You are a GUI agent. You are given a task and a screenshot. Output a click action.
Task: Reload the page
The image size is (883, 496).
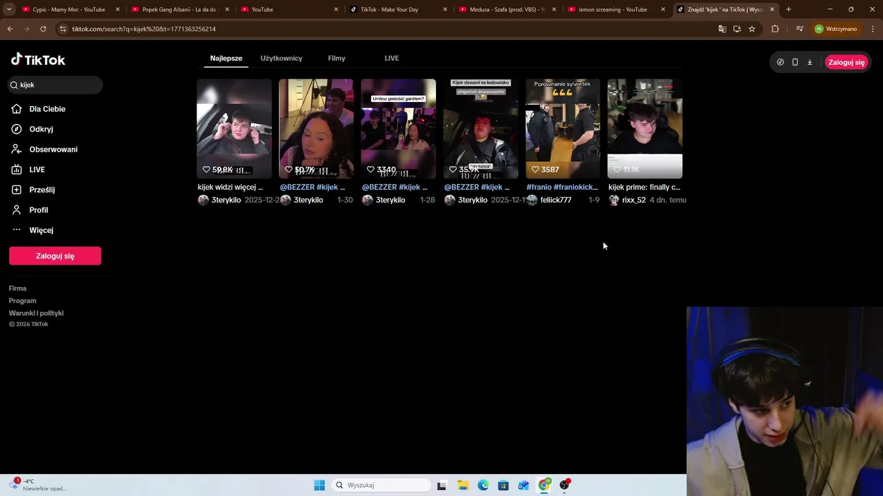(43, 29)
